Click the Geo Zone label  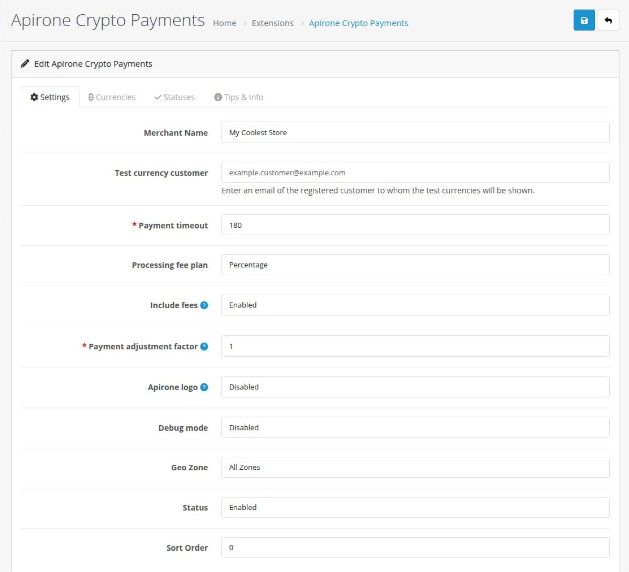coord(189,468)
